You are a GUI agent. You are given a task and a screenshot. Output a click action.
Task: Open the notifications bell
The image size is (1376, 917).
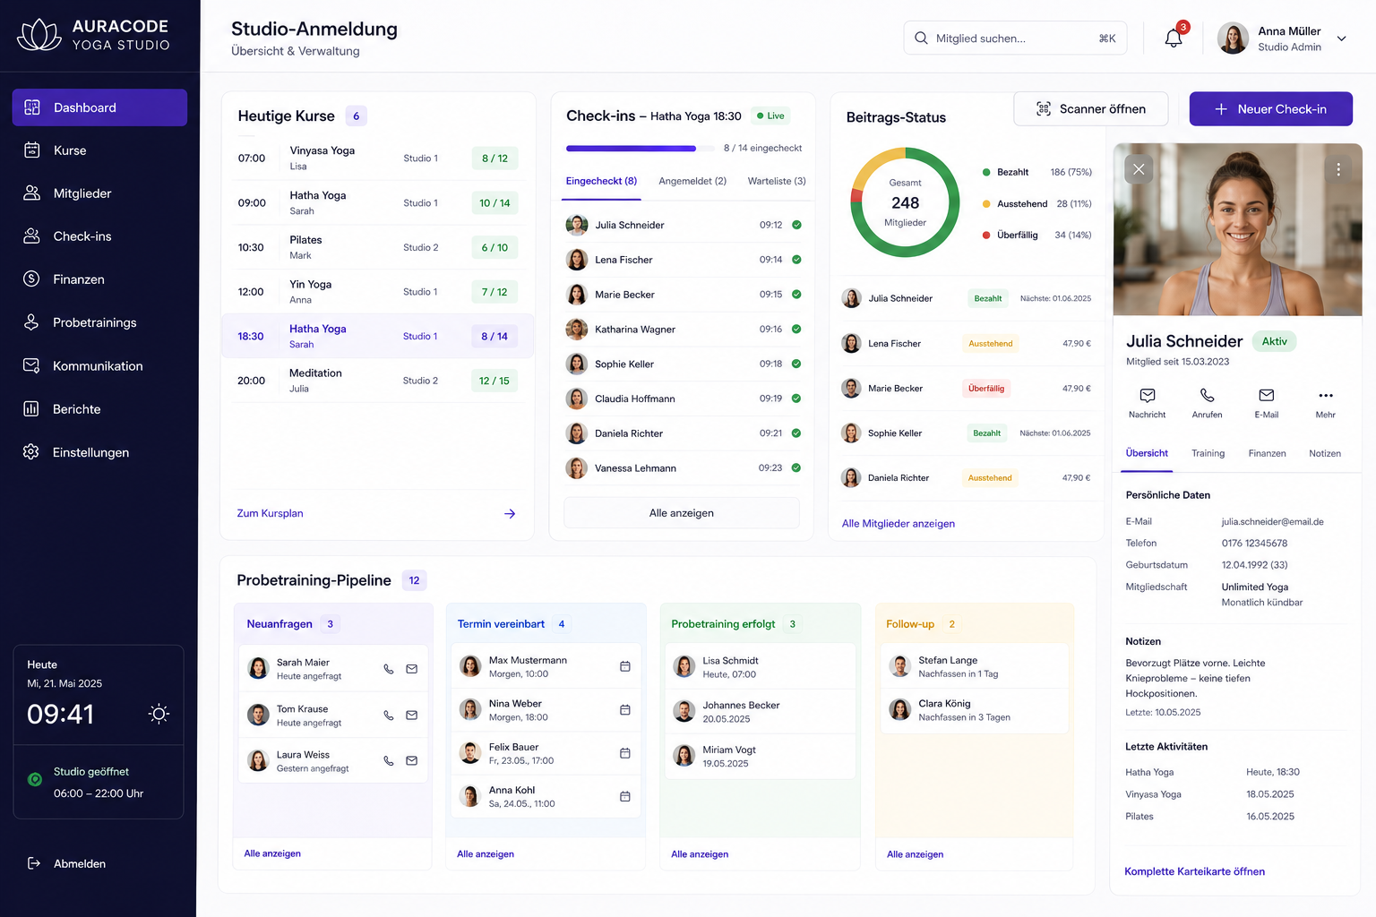point(1174,39)
